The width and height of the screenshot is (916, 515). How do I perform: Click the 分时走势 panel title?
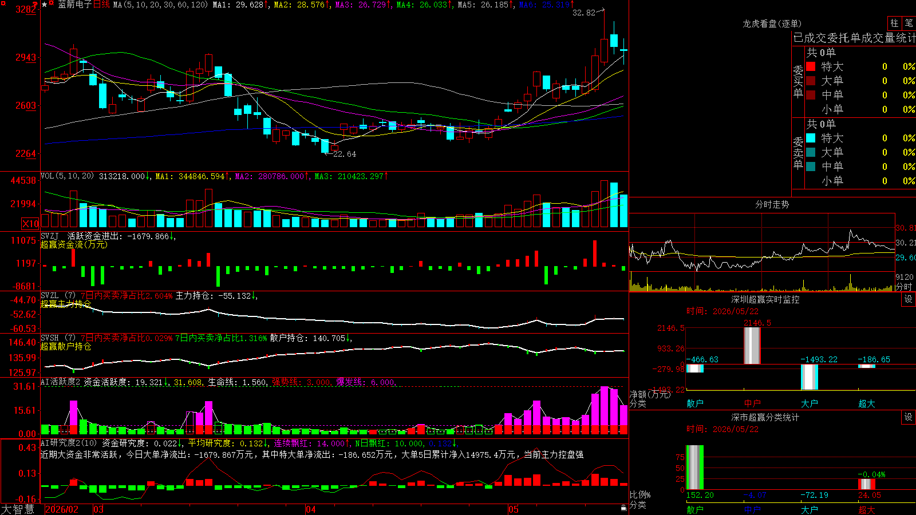(772, 204)
